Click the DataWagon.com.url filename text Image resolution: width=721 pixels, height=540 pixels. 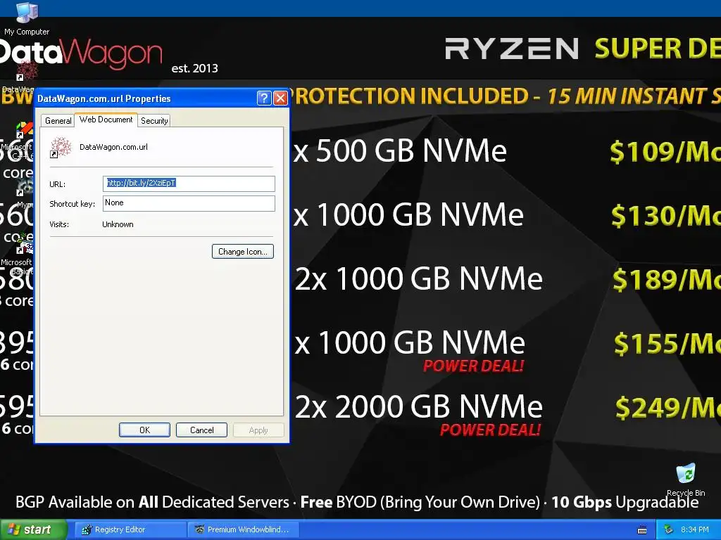[x=113, y=147]
